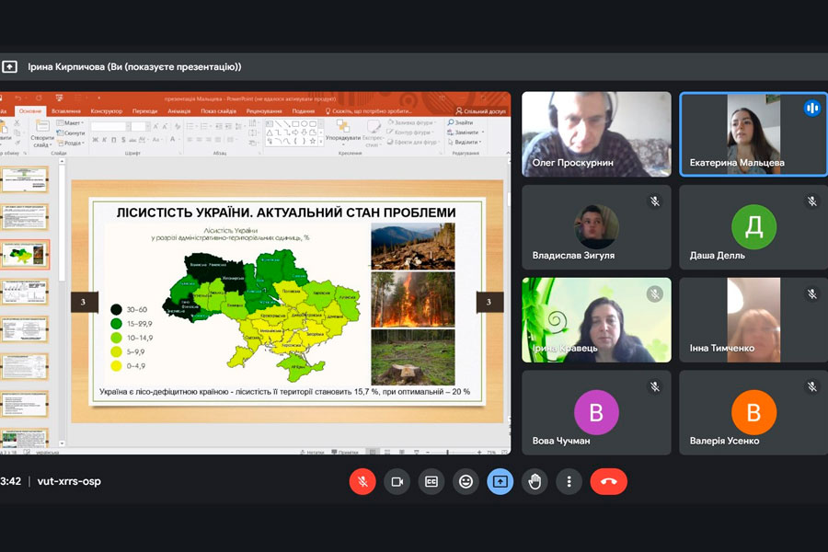Click the more options three-dot icon in Meet

pos(569,482)
